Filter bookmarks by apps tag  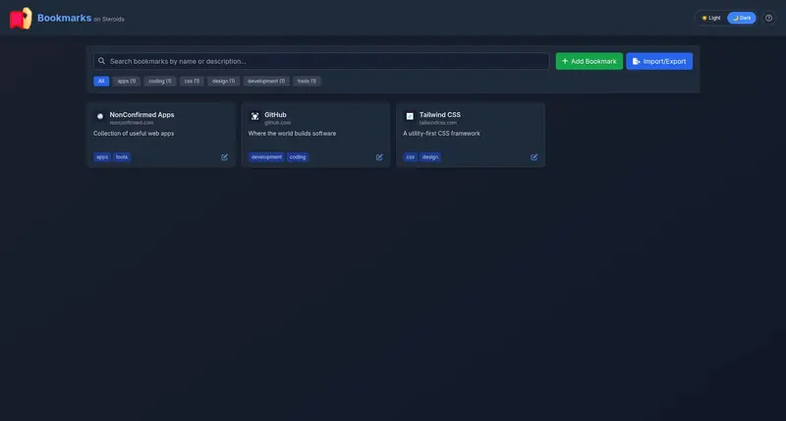point(127,81)
